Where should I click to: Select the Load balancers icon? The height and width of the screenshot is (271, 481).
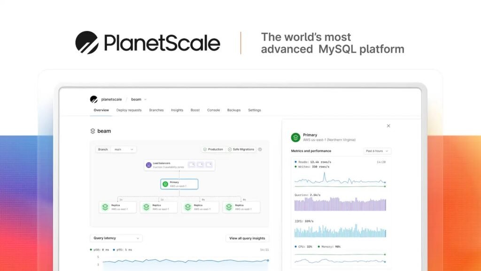click(x=148, y=165)
